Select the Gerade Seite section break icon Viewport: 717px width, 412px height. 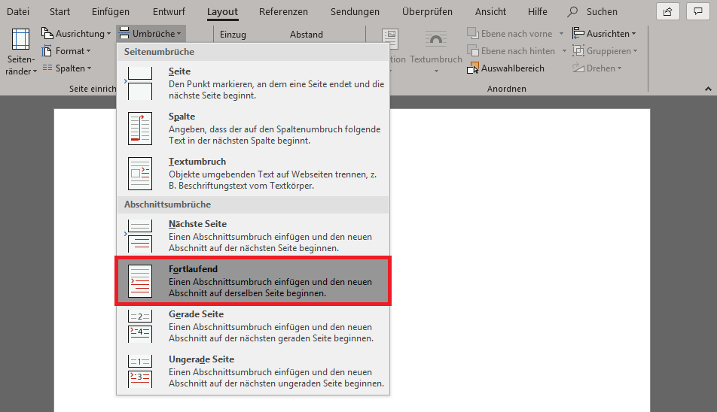(139, 326)
